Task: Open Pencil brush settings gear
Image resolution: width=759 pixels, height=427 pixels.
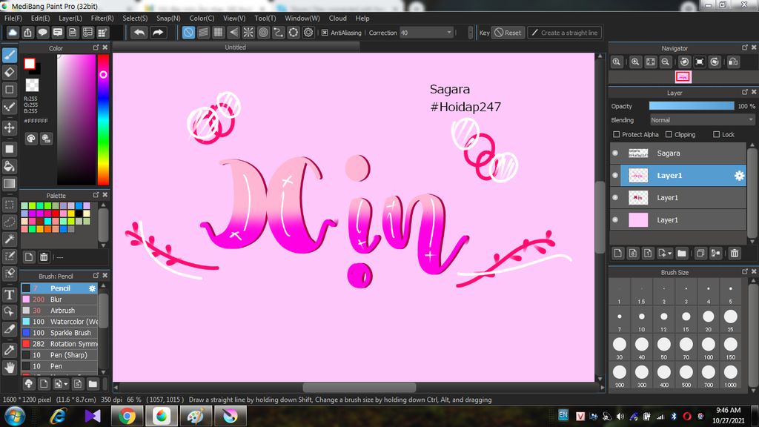Action: [x=92, y=288]
